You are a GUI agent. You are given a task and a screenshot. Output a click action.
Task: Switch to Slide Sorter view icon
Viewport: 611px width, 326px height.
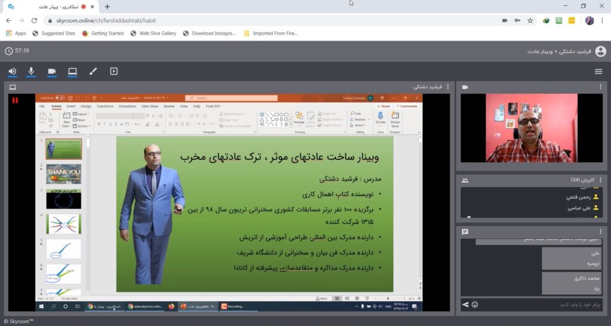[x=347, y=299]
